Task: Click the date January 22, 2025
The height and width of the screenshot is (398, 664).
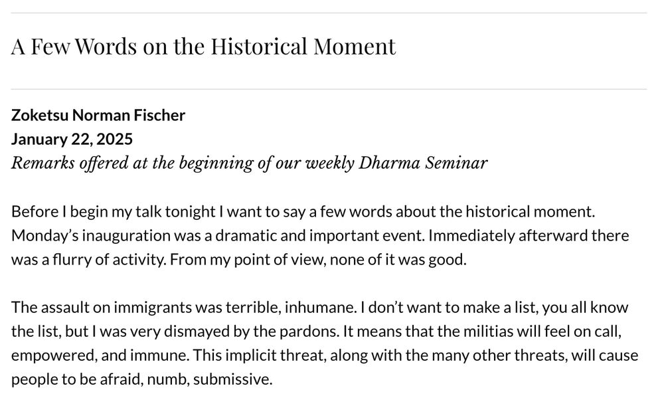Action: 72,139
